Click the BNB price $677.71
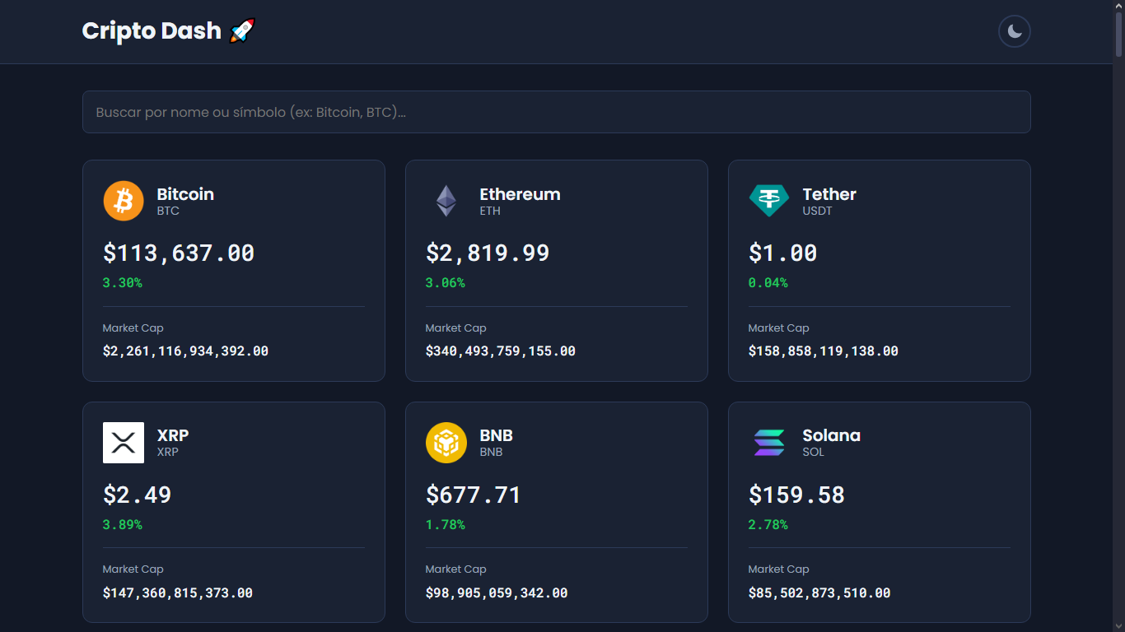 473,495
